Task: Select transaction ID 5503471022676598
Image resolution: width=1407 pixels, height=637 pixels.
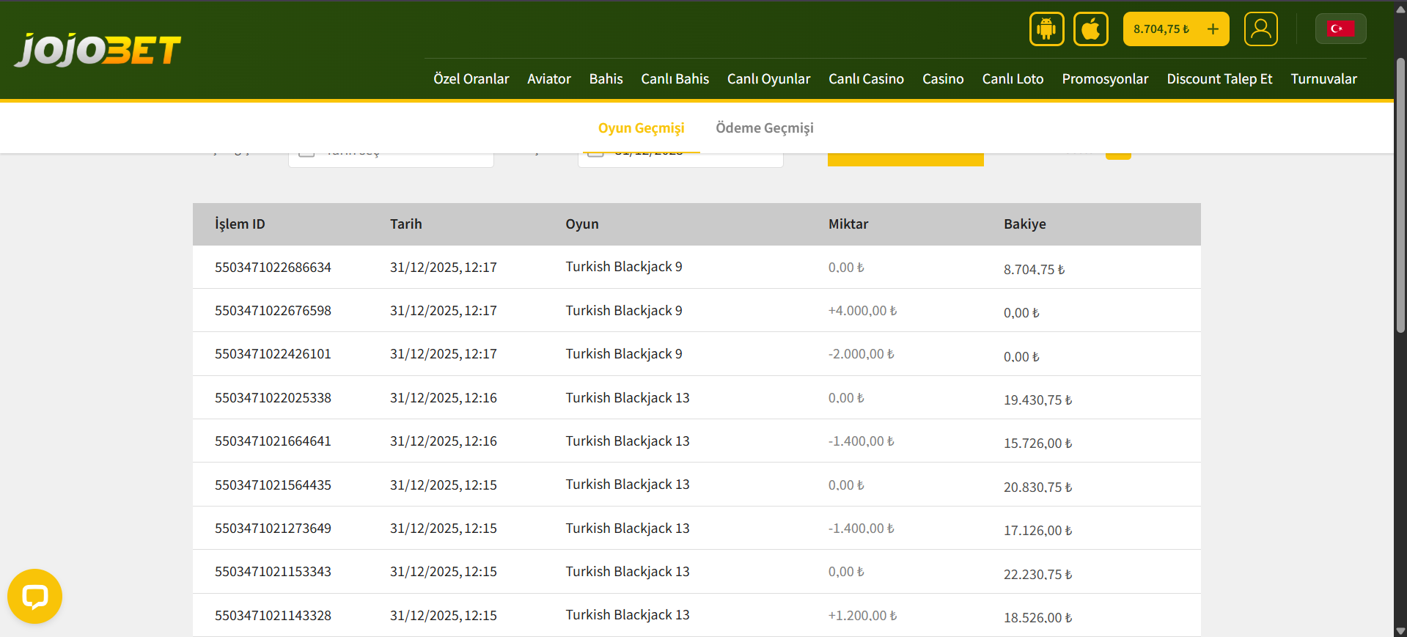Action: tap(273, 311)
